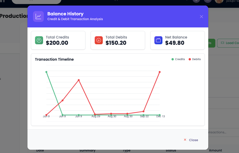
Task: Sort by the Summary column header
Action: point(87,150)
